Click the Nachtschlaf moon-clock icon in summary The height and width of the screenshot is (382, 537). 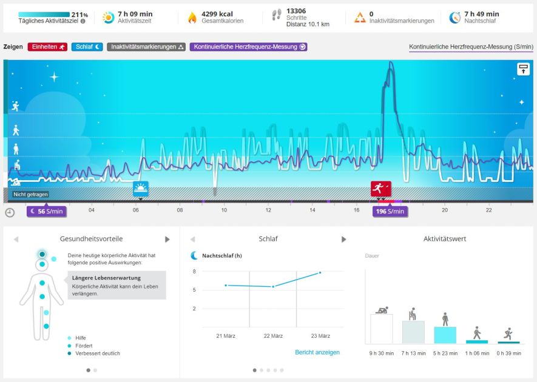[x=454, y=18]
